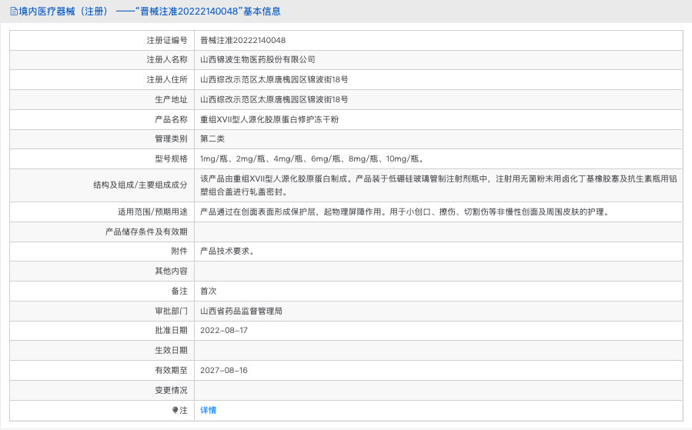
Task: Click the page title 境内医疗器械(注册)基本信息
Action: coord(149,12)
